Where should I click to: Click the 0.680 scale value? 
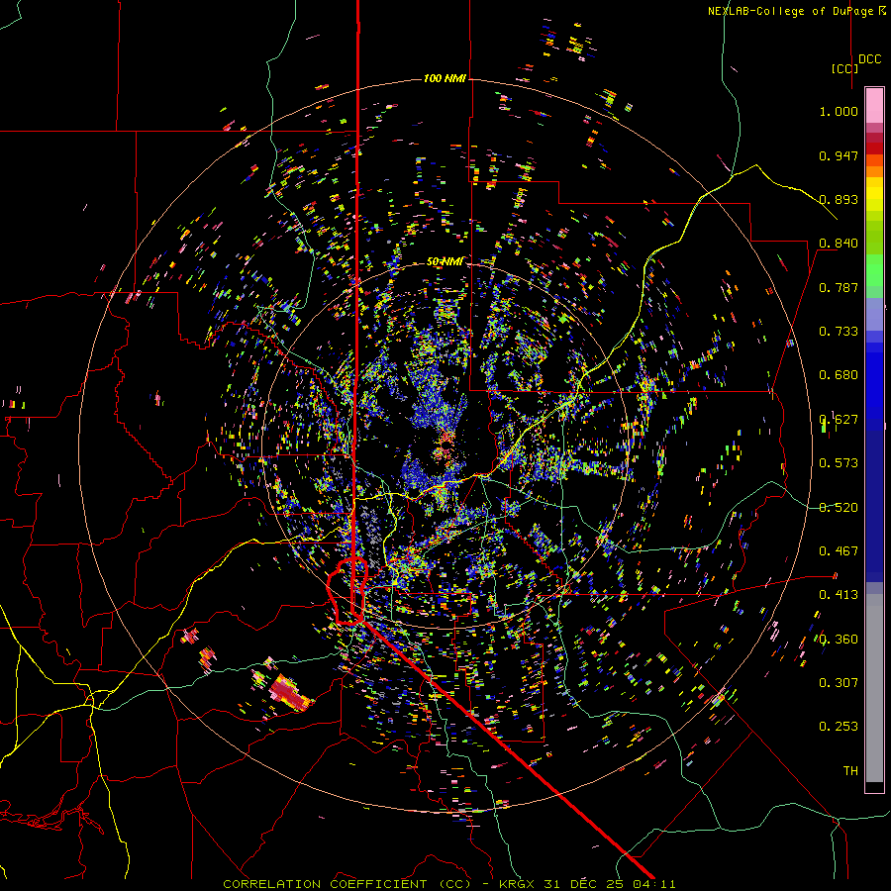(x=839, y=375)
